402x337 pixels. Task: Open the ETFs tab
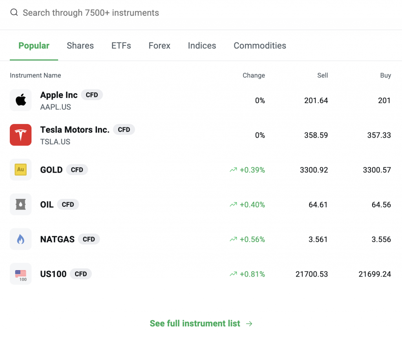pos(121,46)
